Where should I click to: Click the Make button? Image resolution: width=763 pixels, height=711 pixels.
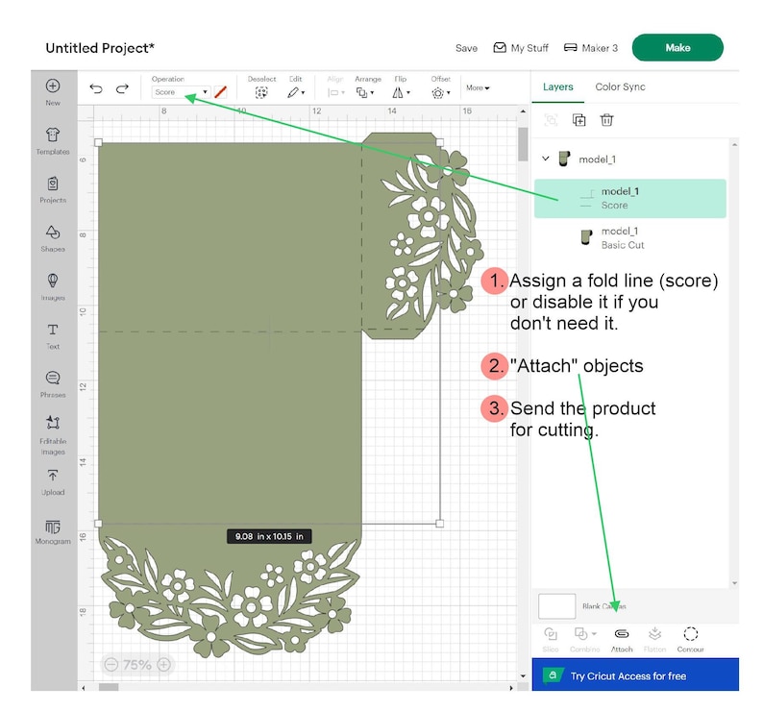click(x=677, y=48)
